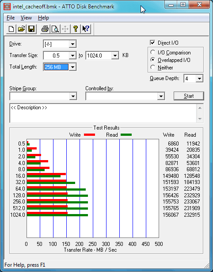The width and height of the screenshot is (213, 272).
Task: Open the Help menu
Action: tap(43, 18)
